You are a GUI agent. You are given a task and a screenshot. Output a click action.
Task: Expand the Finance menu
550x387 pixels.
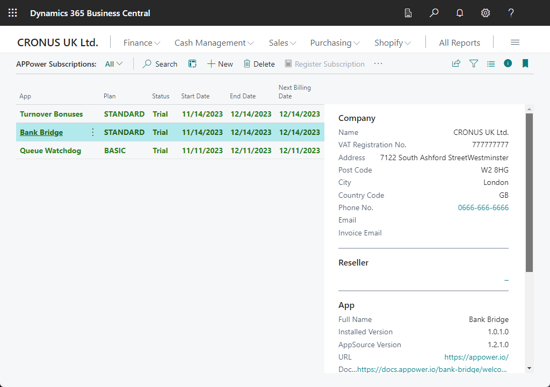point(142,43)
